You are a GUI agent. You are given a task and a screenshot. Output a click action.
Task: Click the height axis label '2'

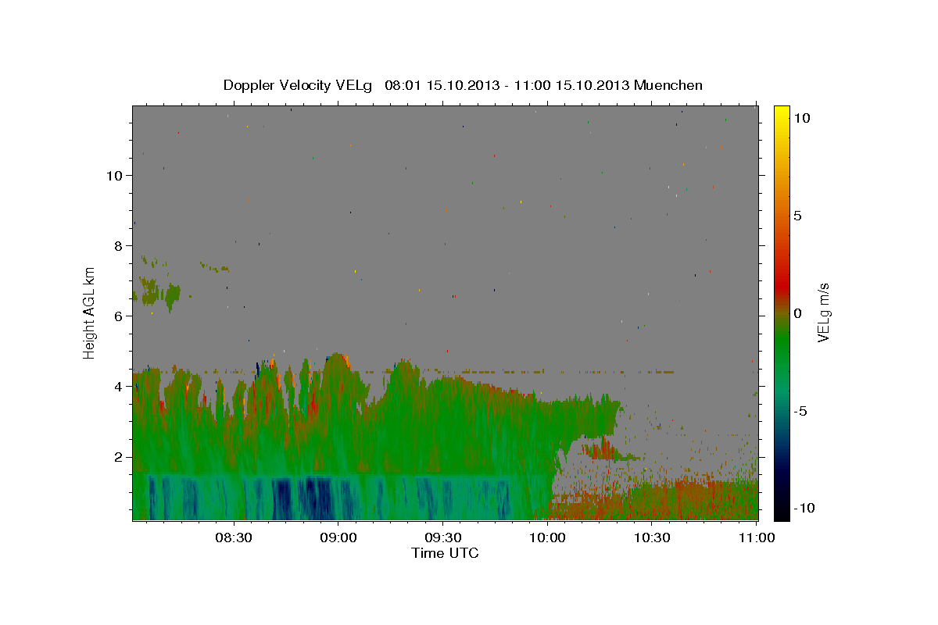point(116,457)
